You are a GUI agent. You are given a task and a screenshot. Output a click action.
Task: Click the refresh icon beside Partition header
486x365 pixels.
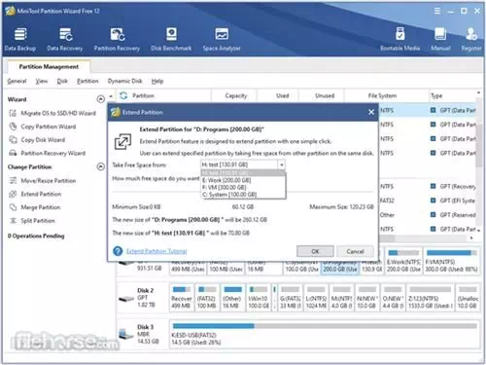123,95
